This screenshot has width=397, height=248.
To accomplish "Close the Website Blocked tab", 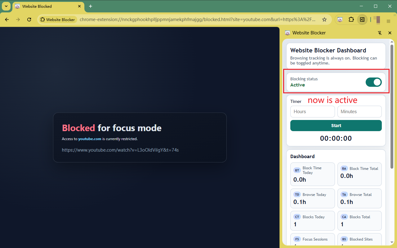I will point(79,6).
